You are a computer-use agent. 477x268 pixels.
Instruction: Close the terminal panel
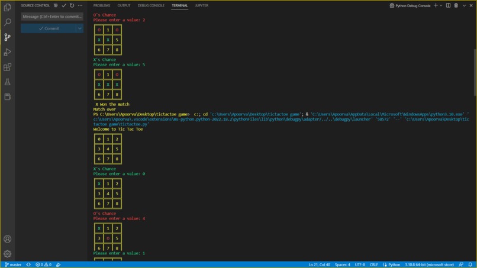[x=471, y=5]
